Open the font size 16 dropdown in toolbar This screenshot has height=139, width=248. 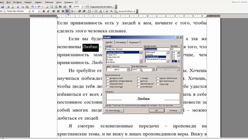pos(39,11)
